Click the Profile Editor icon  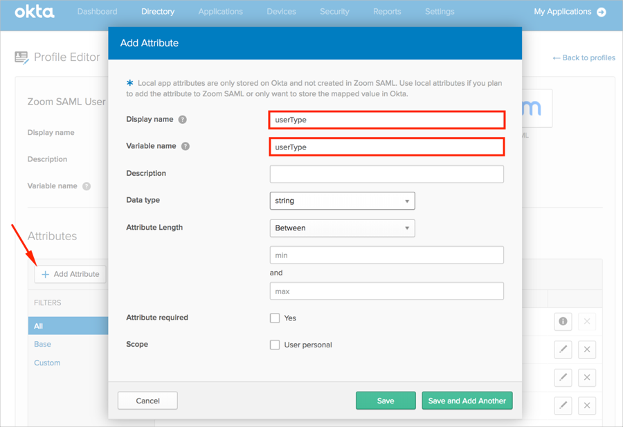coord(22,57)
